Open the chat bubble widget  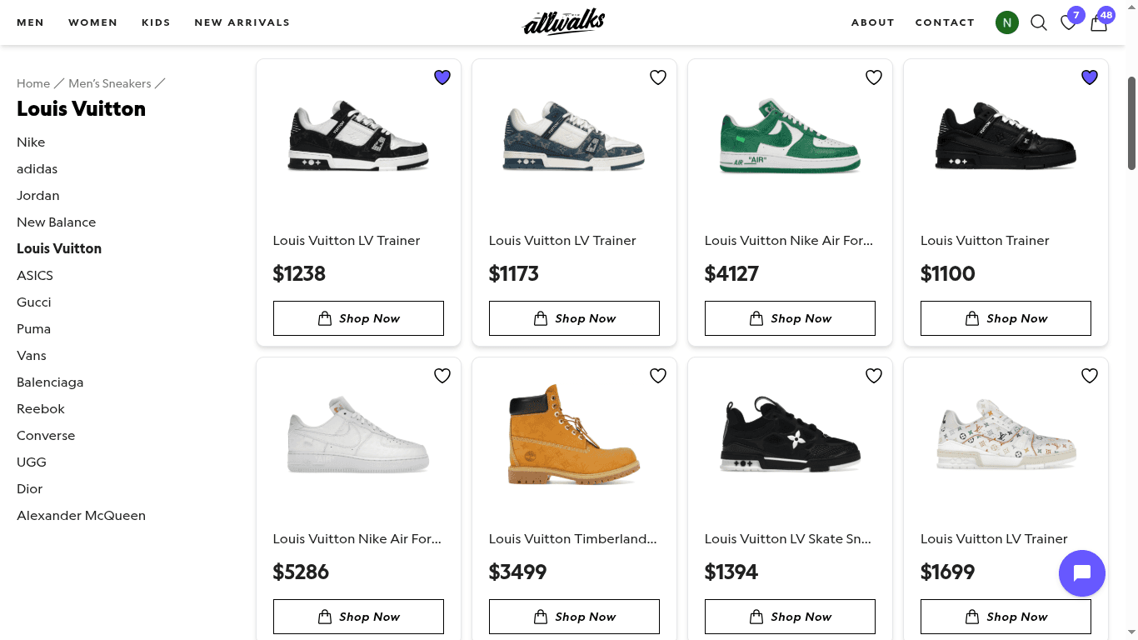click(x=1081, y=573)
